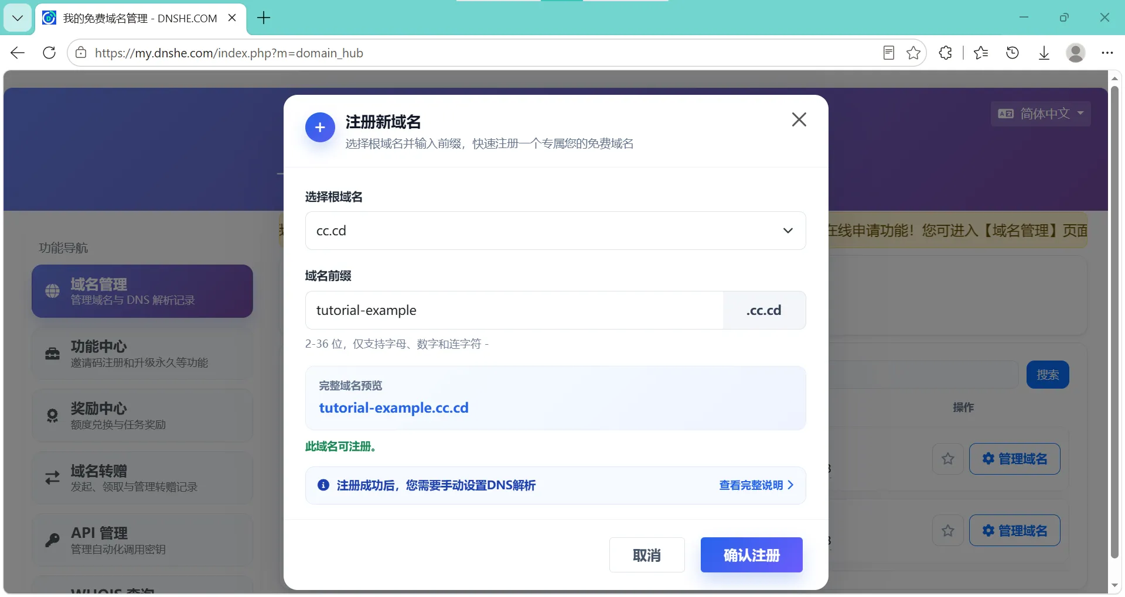Click the blue plus icon in dialog header
Viewport: 1125px width, 597px height.
320,128
